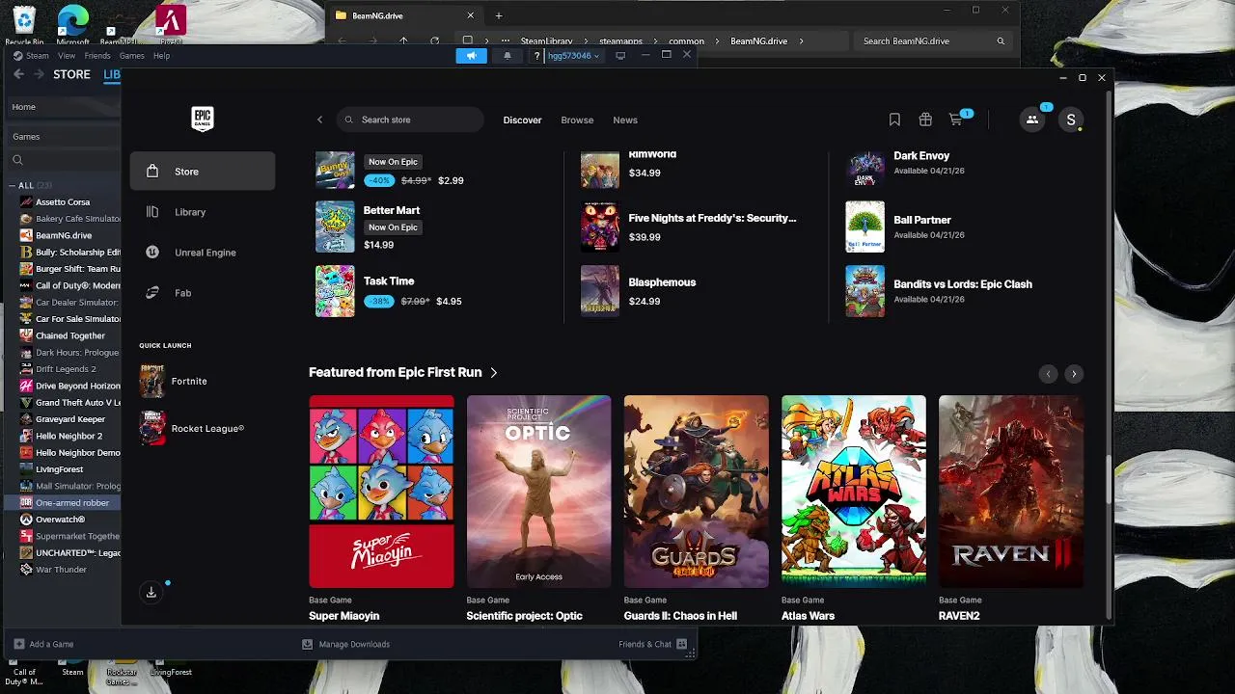
Task: Open the Games menu in Steam
Action: pyautogui.click(x=132, y=56)
